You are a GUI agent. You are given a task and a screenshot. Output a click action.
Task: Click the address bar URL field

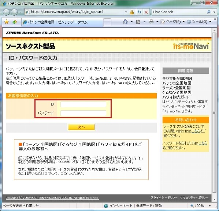pos(75,12)
